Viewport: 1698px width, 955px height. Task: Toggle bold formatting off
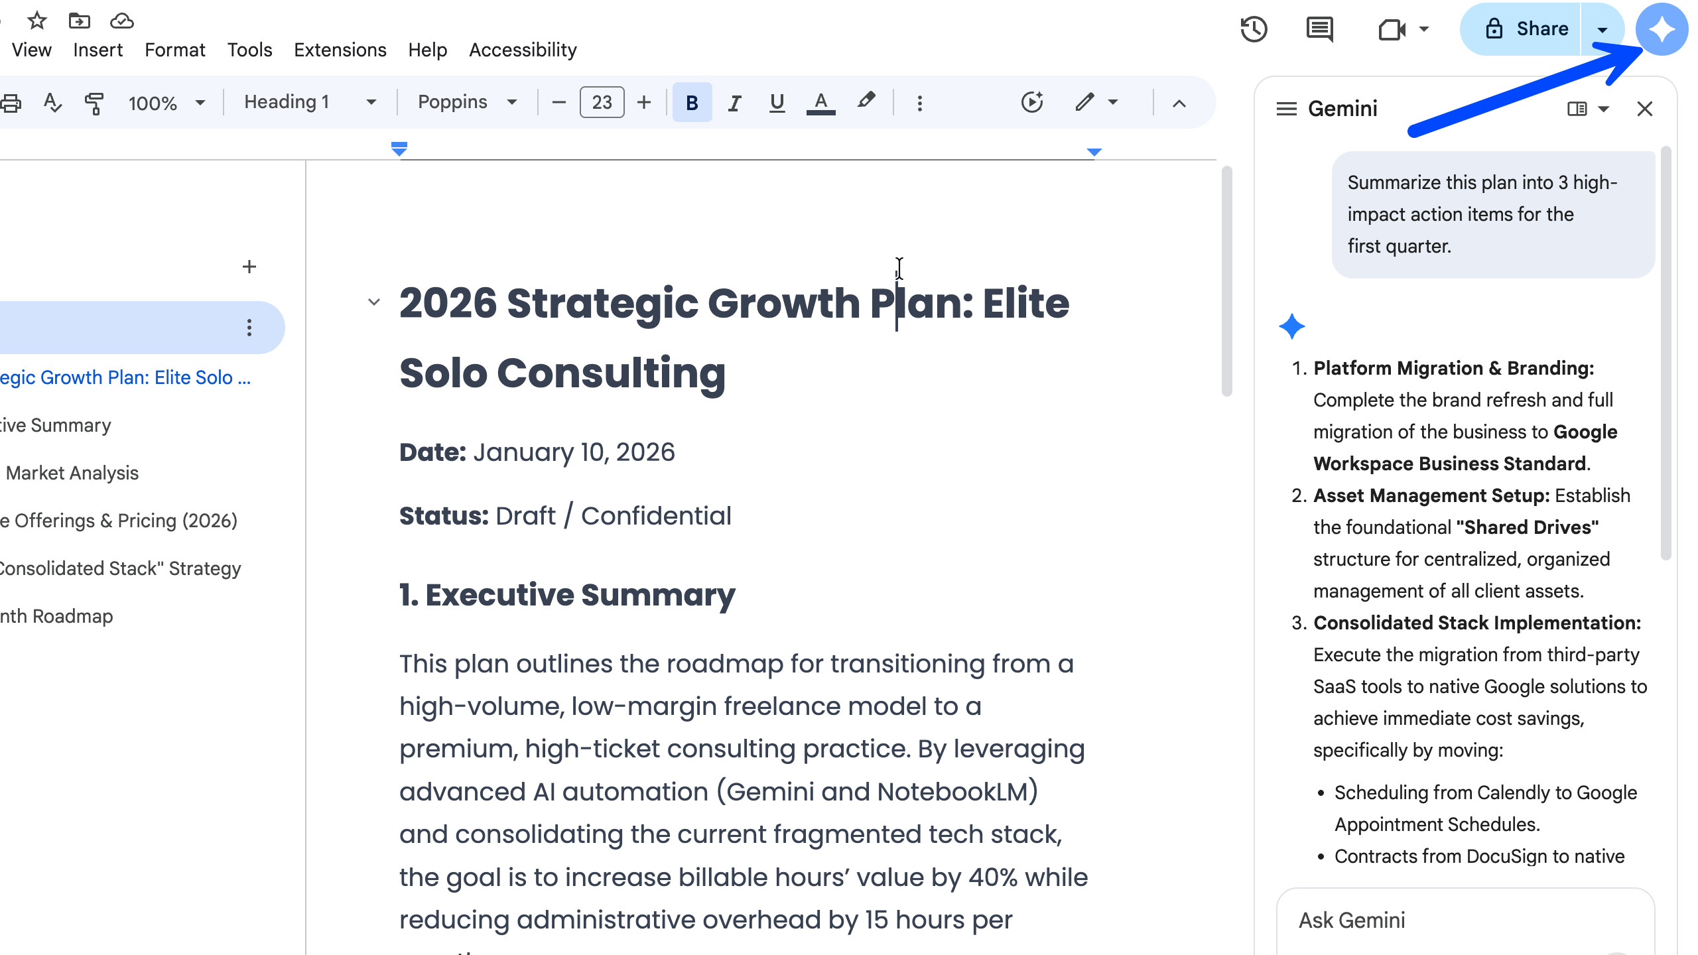coord(692,103)
